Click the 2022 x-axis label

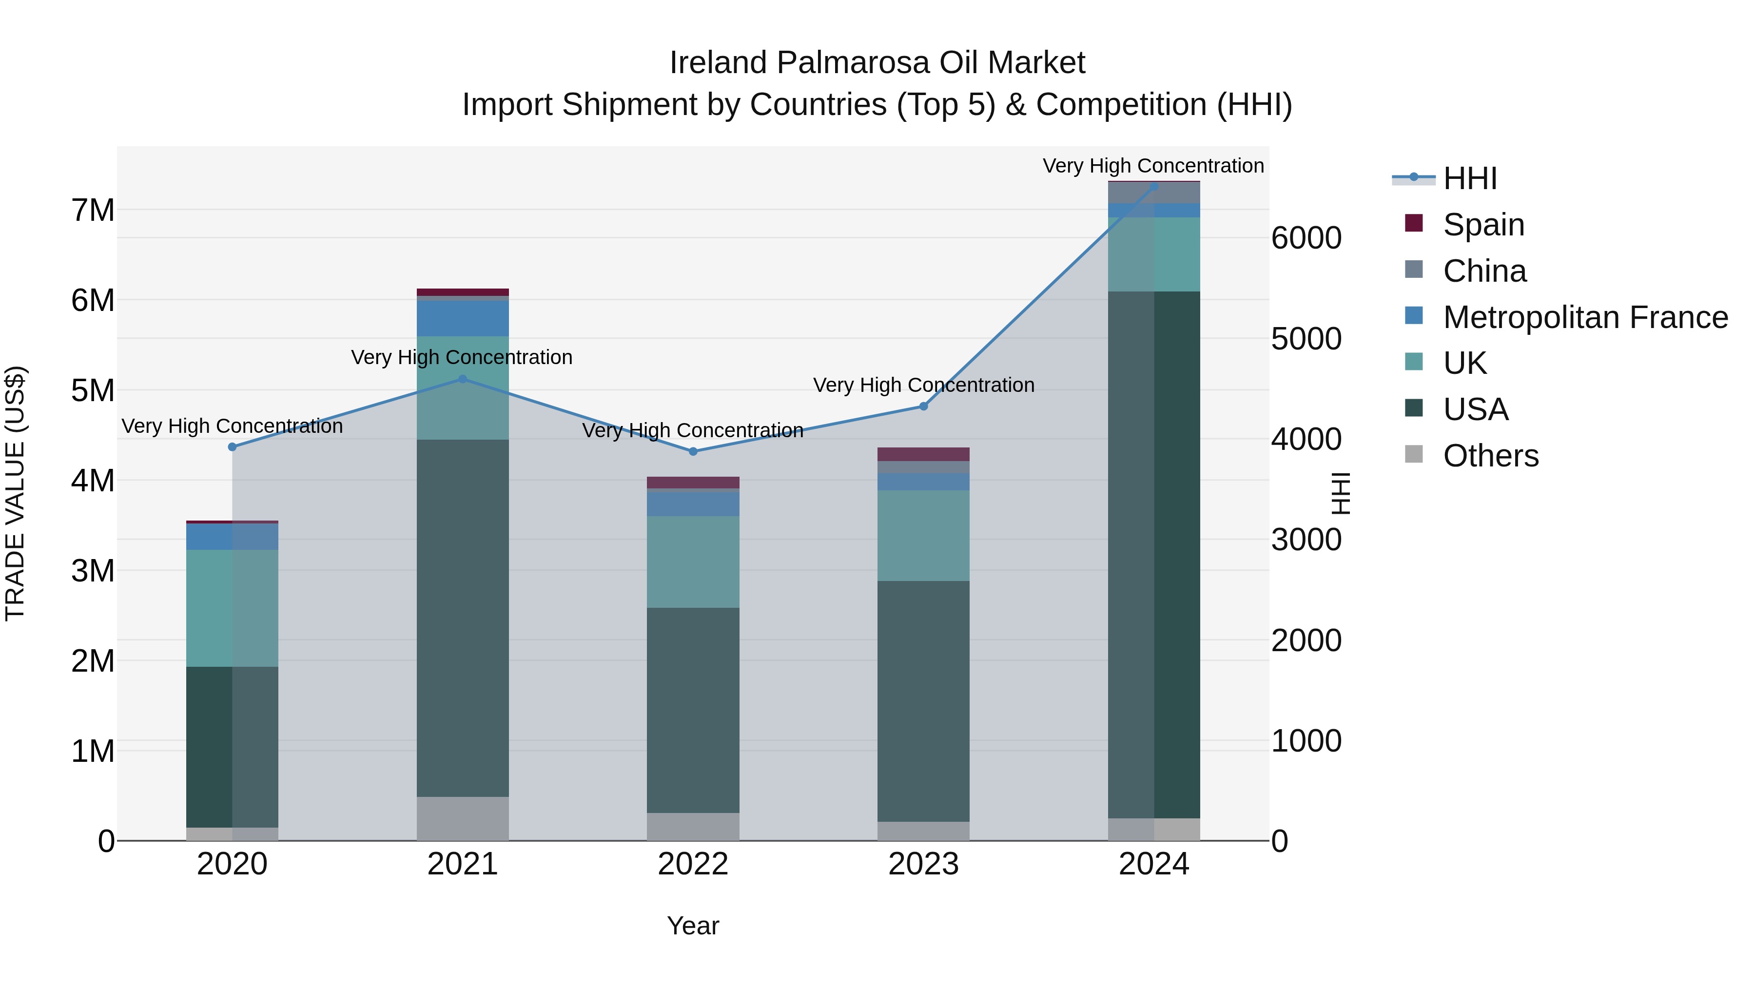tap(693, 864)
